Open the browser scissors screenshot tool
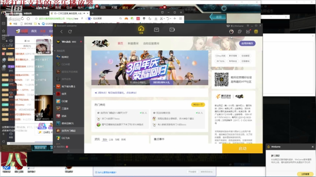The image size is (316, 177). tap(162, 18)
